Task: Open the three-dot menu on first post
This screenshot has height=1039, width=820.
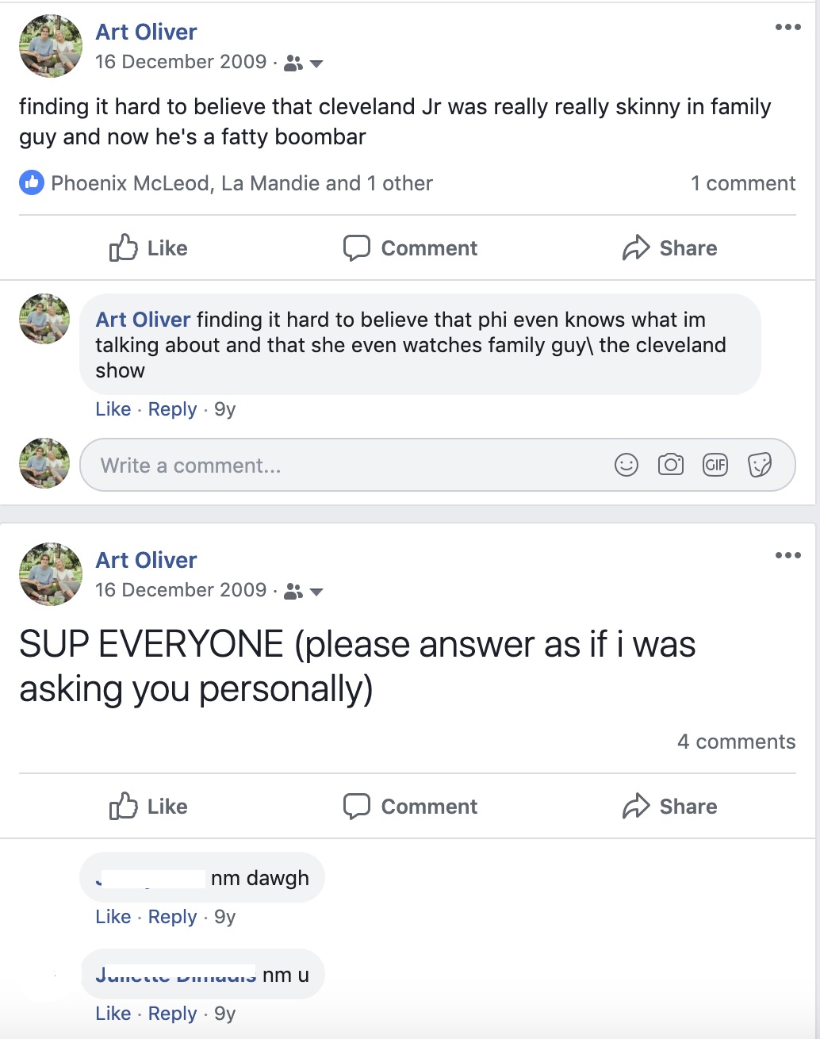Action: tap(787, 28)
